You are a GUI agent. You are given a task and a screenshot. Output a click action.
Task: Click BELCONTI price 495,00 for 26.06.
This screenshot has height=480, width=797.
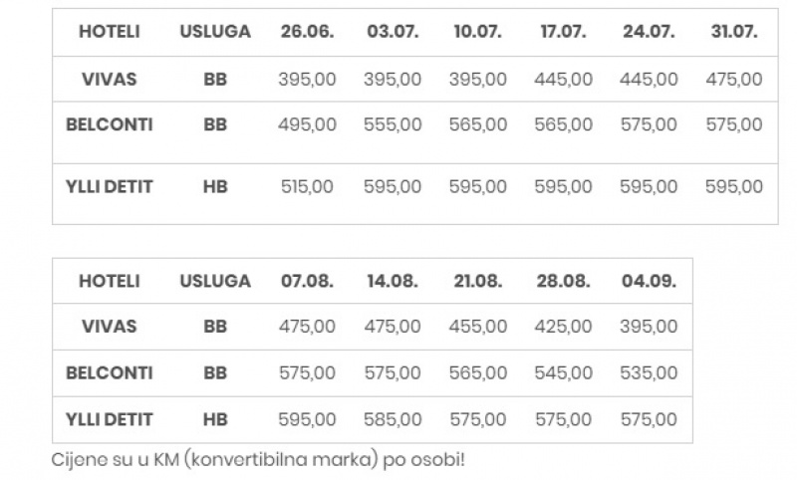pos(307,124)
